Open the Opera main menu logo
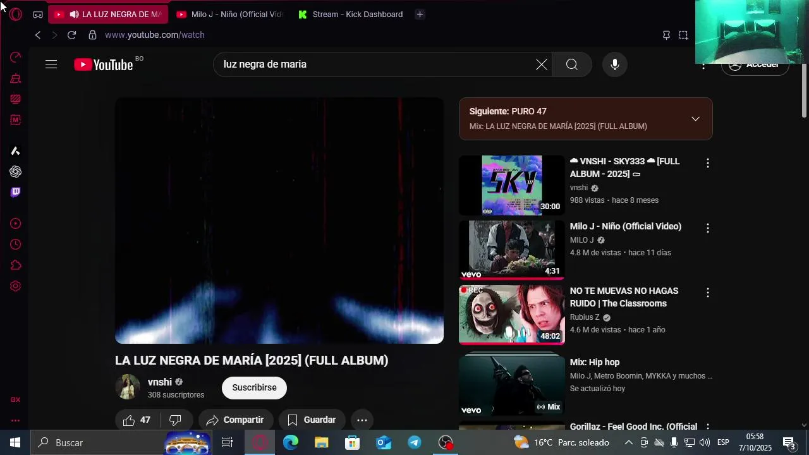This screenshot has height=455, width=809. (x=16, y=14)
